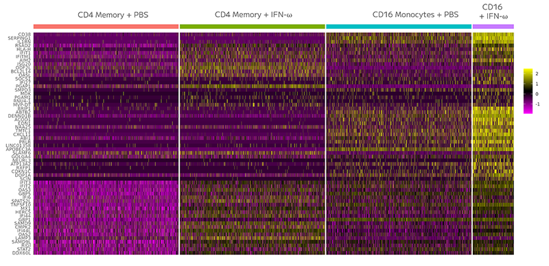The image size is (549, 266).
Task: Click the yellow-to-magenta expression color scale legend
Action: tap(528, 91)
